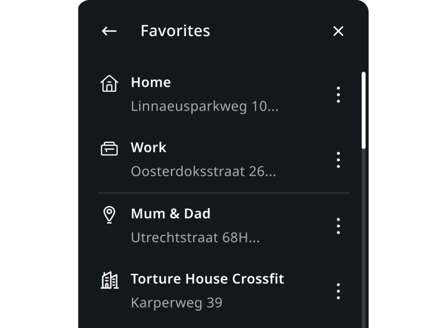Click the Home house icon
Screen dimensions: 445x328
click(109, 83)
